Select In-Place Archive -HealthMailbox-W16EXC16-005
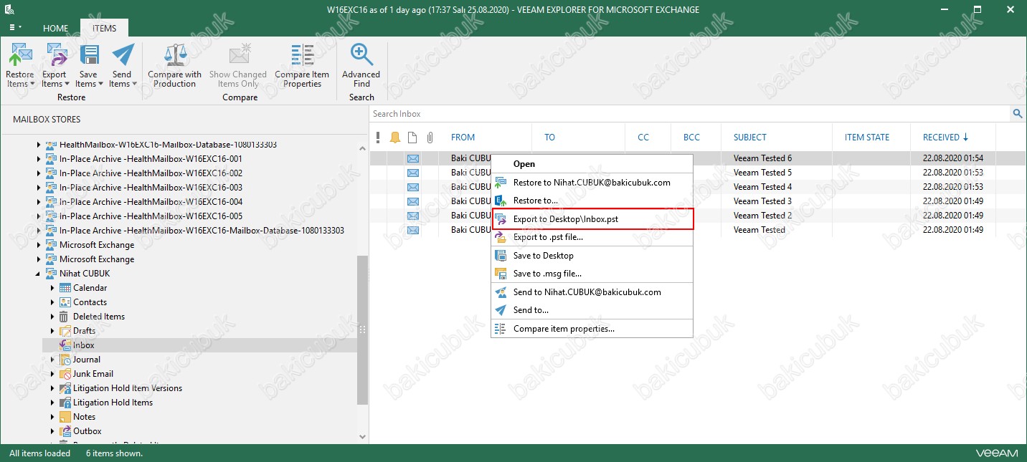The width and height of the screenshot is (1027, 462). click(x=151, y=216)
